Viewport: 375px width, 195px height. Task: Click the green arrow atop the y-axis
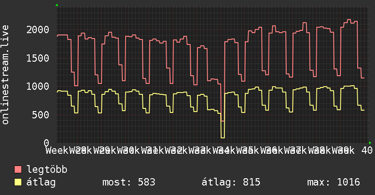pos(57,5)
